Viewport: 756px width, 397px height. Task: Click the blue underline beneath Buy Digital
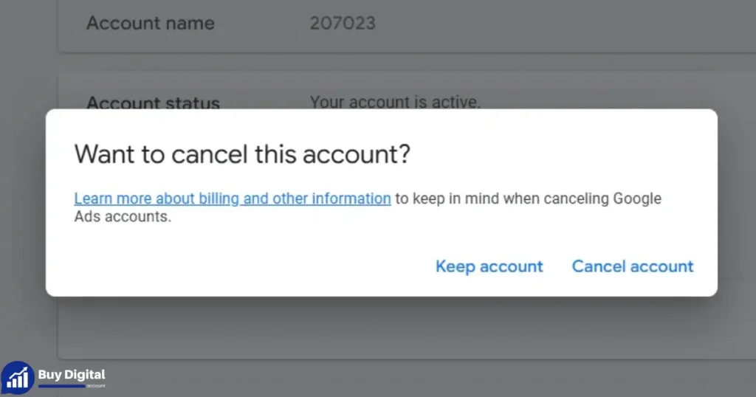coord(62,385)
